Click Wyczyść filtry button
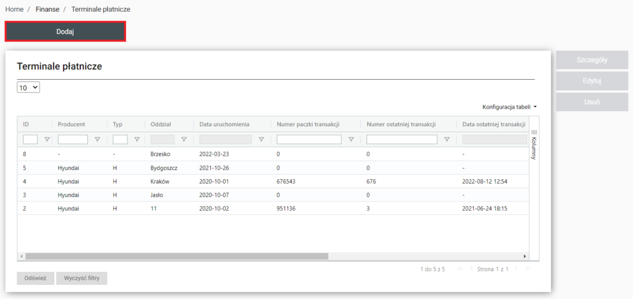The image size is (633, 299). [82, 278]
